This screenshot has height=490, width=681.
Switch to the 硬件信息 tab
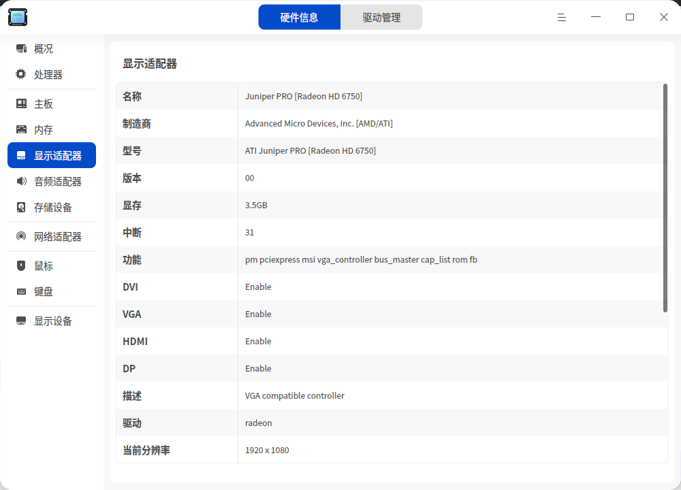click(x=299, y=18)
